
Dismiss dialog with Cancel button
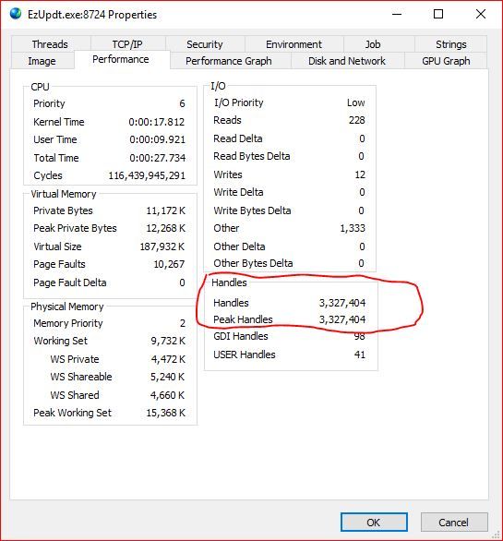pyautogui.click(x=454, y=522)
